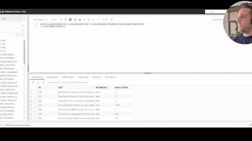This screenshot has height=141, width=252.
Task: Click inside the header Search field
Action: 216,12
